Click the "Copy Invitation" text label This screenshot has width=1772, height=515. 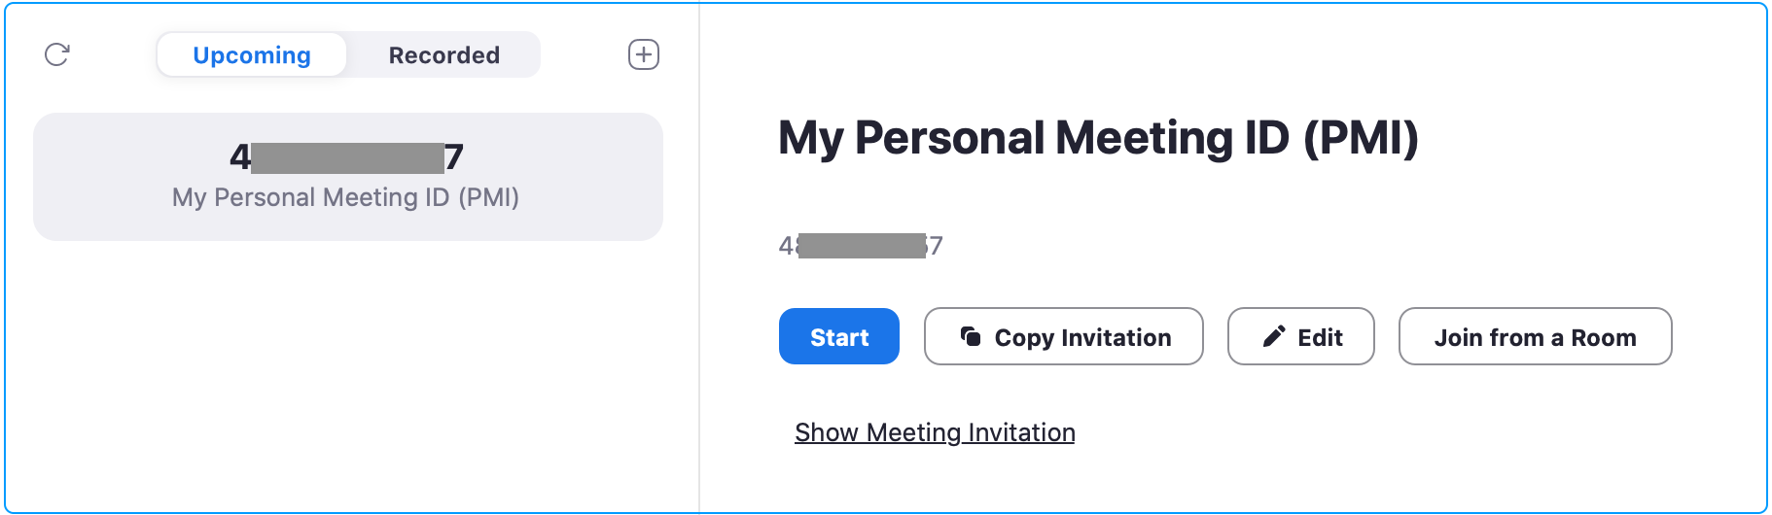point(1082,337)
